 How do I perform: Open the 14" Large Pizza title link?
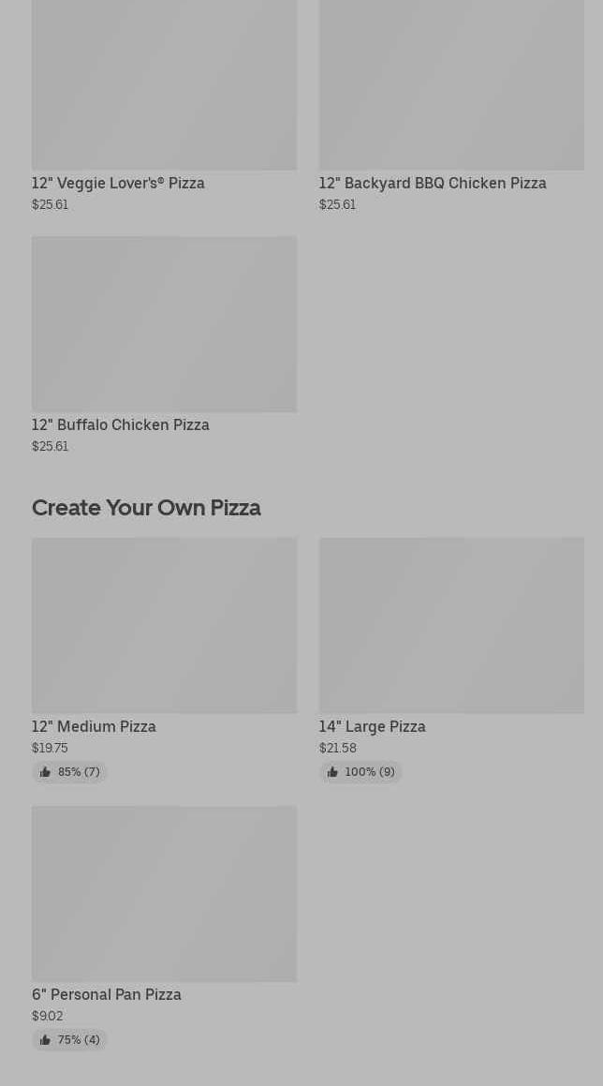coord(372,727)
